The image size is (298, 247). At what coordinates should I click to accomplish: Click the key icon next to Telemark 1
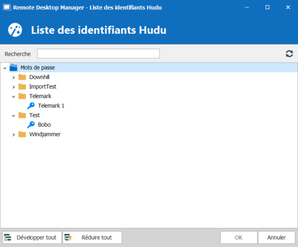pos(31,106)
